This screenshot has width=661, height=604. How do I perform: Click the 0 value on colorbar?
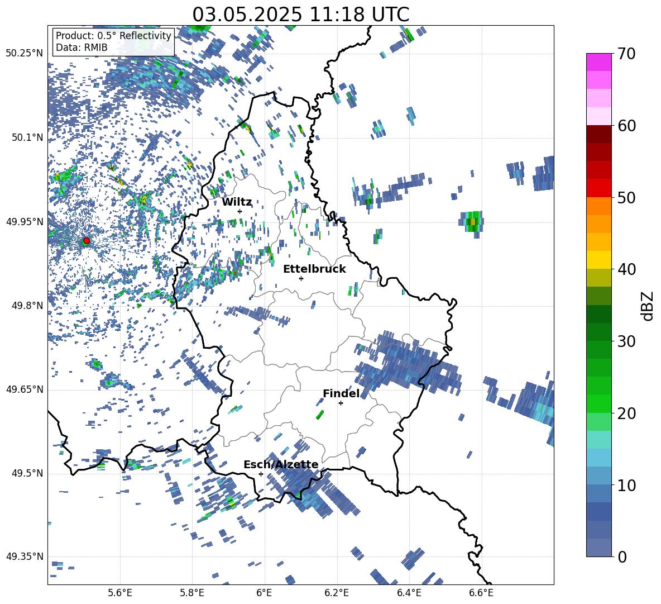click(x=621, y=557)
